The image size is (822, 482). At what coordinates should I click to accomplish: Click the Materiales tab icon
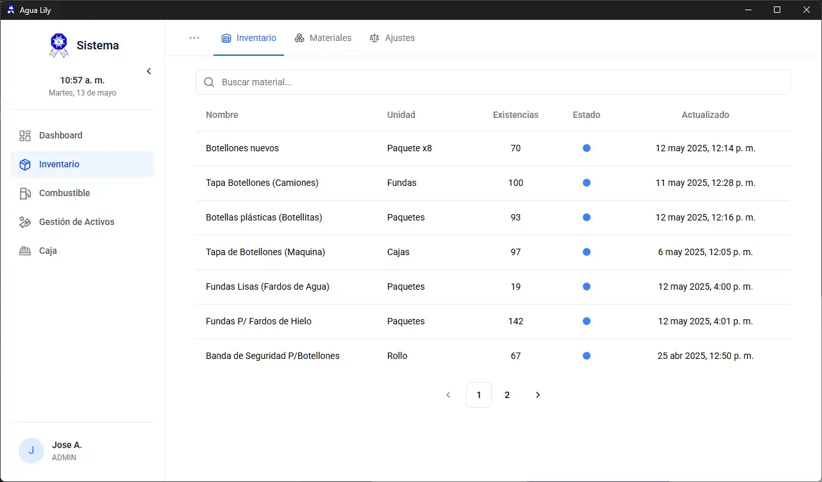(x=299, y=38)
